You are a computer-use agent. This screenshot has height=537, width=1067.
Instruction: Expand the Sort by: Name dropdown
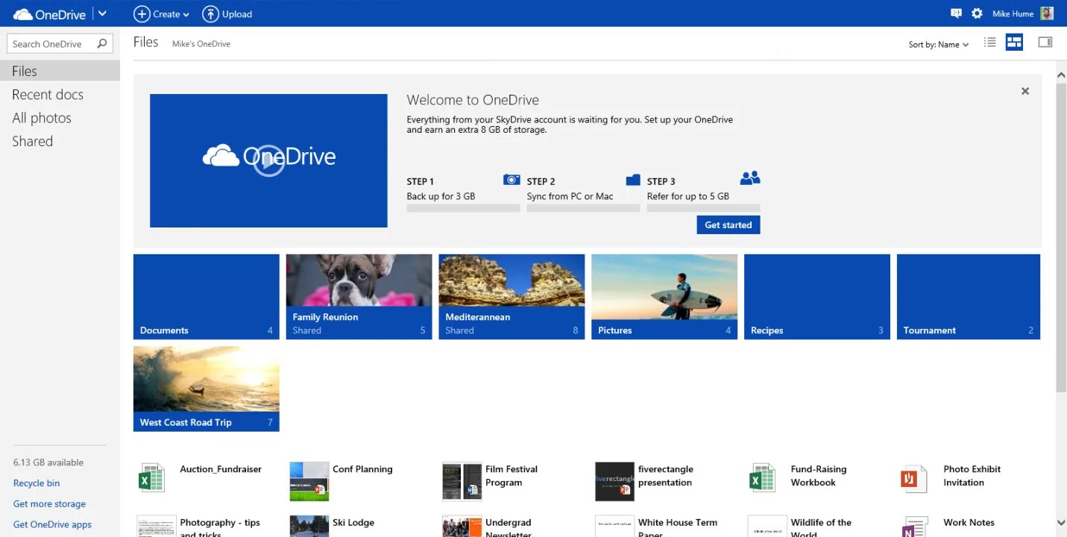coord(939,45)
